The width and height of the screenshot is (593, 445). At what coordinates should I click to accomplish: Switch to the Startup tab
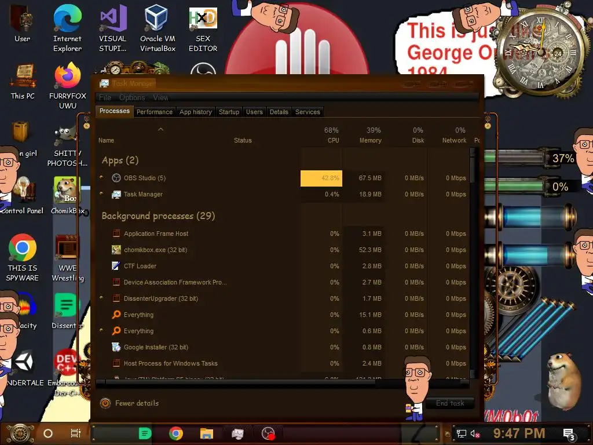pos(229,112)
